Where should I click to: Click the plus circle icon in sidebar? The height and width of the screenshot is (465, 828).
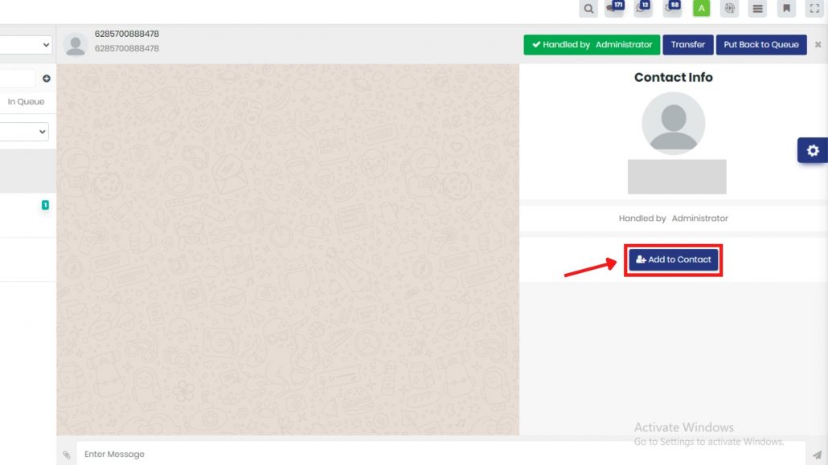[x=47, y=79]
